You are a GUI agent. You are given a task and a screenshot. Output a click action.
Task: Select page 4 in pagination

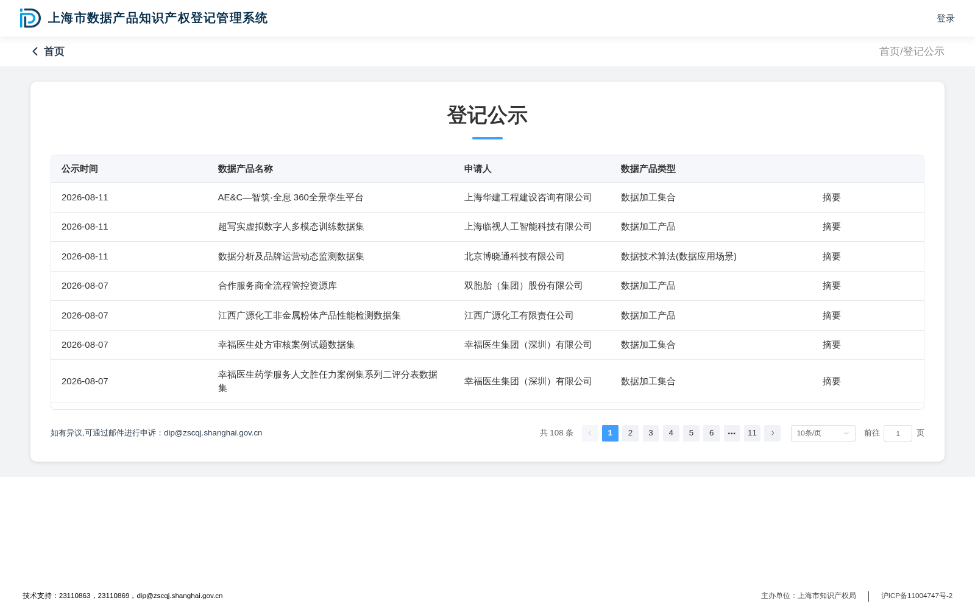click(x=671, y=433)
